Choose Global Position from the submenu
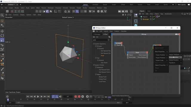Image resolution: width=191 pixels, height=107 pixels. 175,57
